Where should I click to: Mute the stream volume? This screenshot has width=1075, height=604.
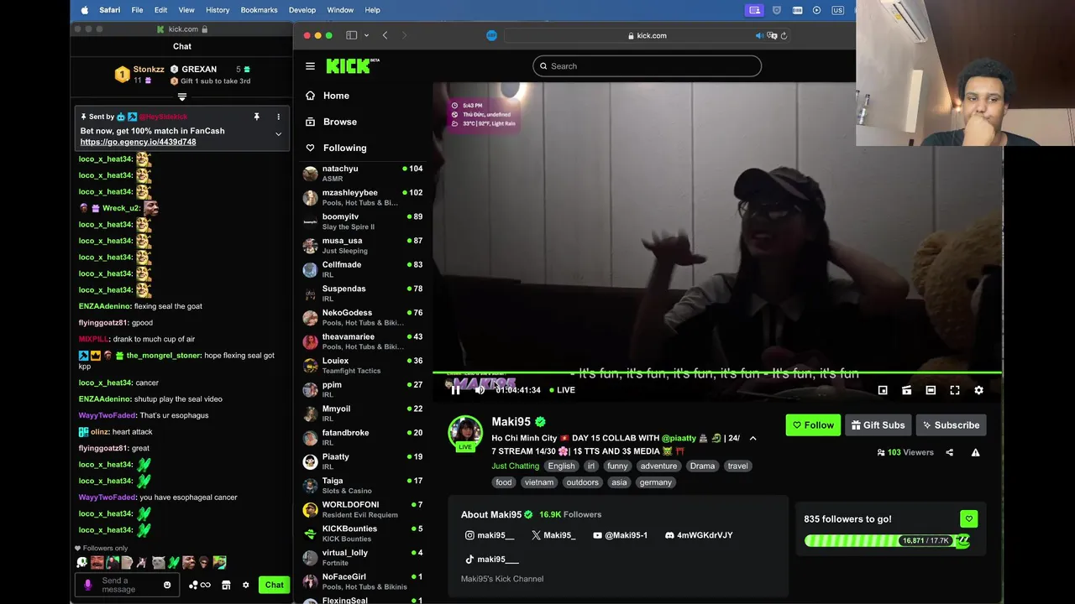[x=480, y=390]
